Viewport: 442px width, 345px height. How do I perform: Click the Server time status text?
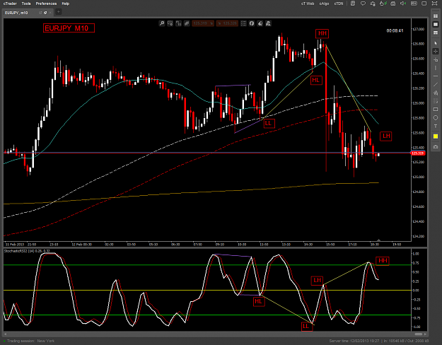(x=354, y=341)
